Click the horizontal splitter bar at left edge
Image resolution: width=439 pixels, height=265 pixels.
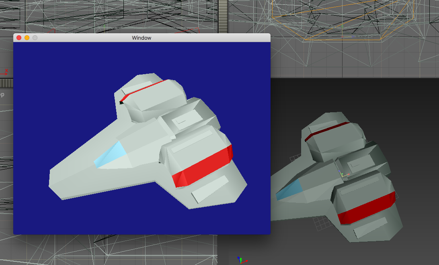[6, 82]
